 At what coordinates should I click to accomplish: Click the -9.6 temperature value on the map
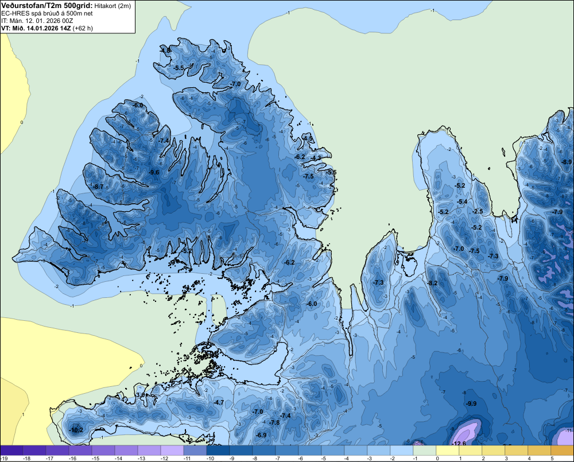[x=154, y=172]
